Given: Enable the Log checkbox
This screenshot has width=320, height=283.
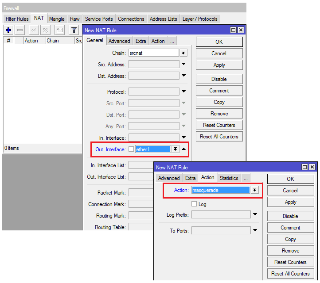Looking at the screenshot, I should pyautogui.click(x=194, y=204).
